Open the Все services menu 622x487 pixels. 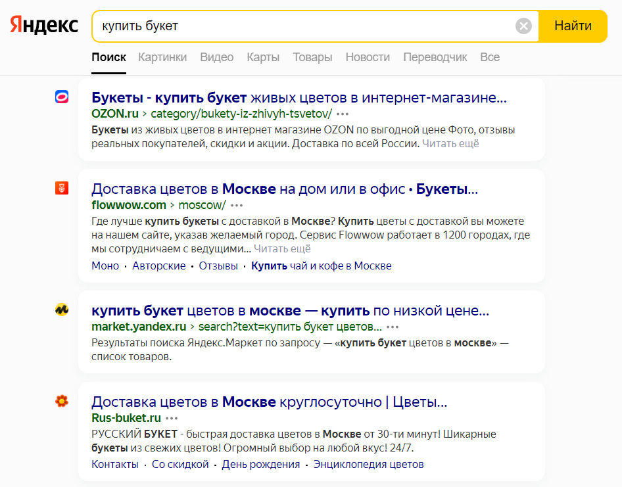(490, 57)
